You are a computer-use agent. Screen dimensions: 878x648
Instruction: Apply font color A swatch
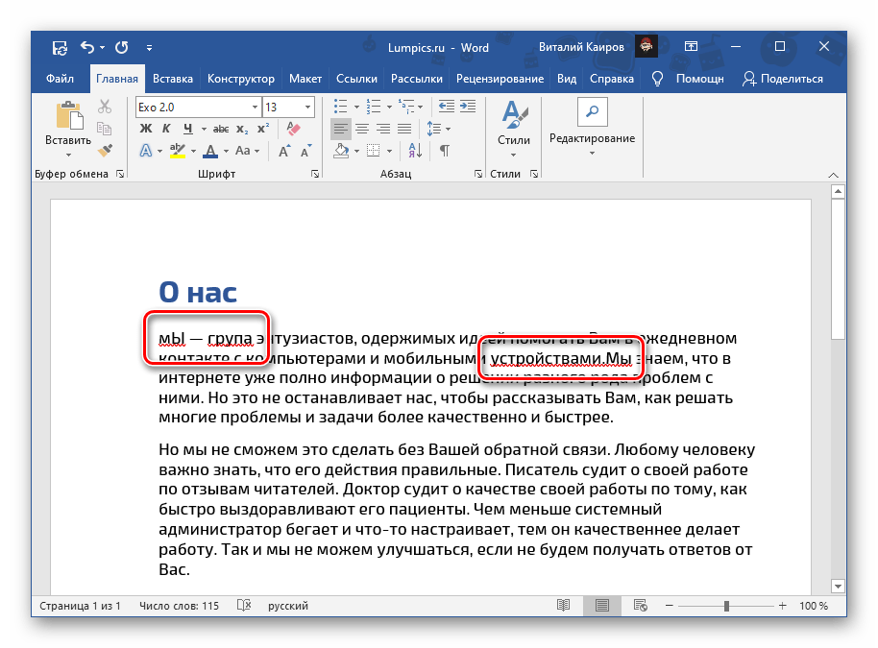tap(210, 151)
